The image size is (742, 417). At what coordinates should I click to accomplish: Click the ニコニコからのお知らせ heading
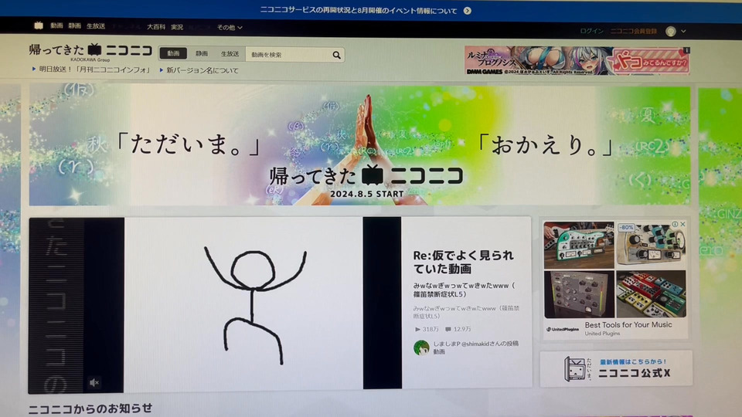click(90, 409)
